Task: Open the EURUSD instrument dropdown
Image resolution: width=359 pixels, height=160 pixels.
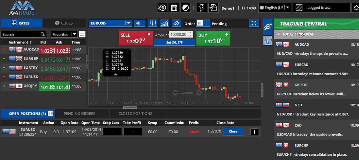Action: tap(128, 23)
